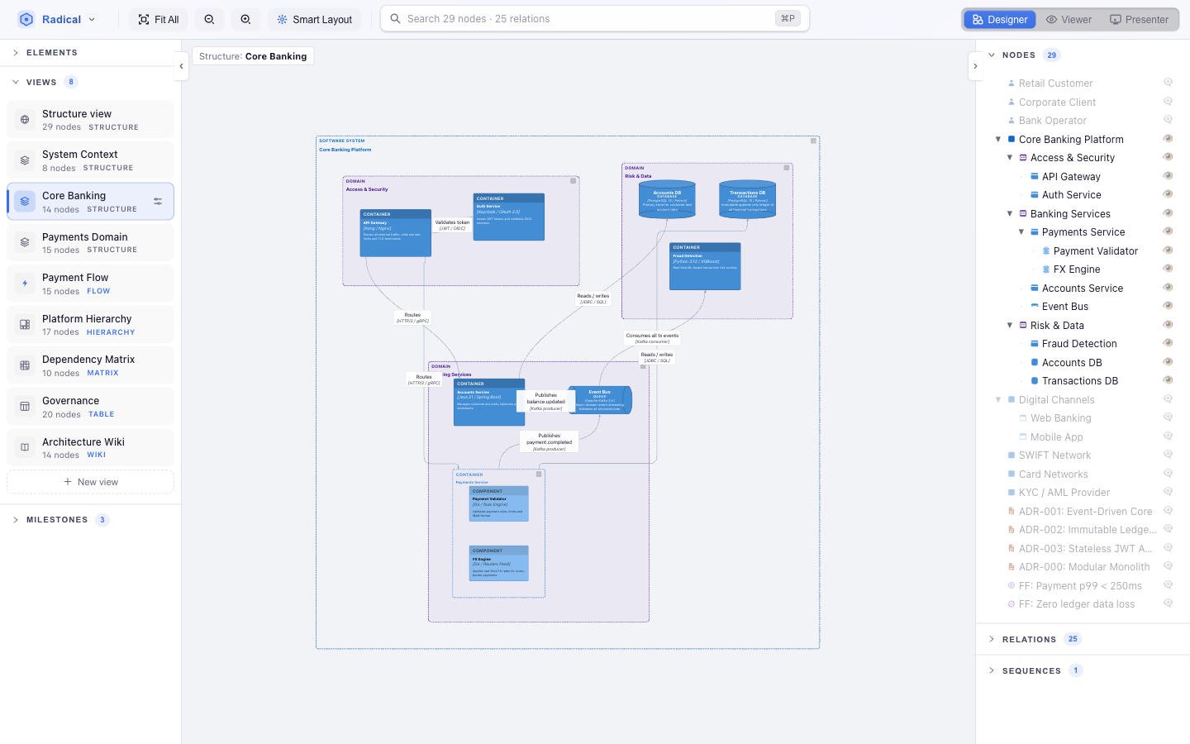The height and width of the screenshot is (744, 1190).
Task: Collapse the right nodes panel
Action: [x=975, y=66]
